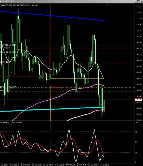Screen dimensions: 143x166
Task: Click the '27 Oct 07:45' time label
Action: coord(93,165)
